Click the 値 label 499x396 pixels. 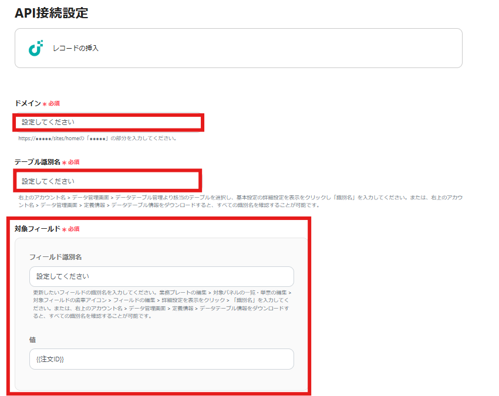(32, 340)
